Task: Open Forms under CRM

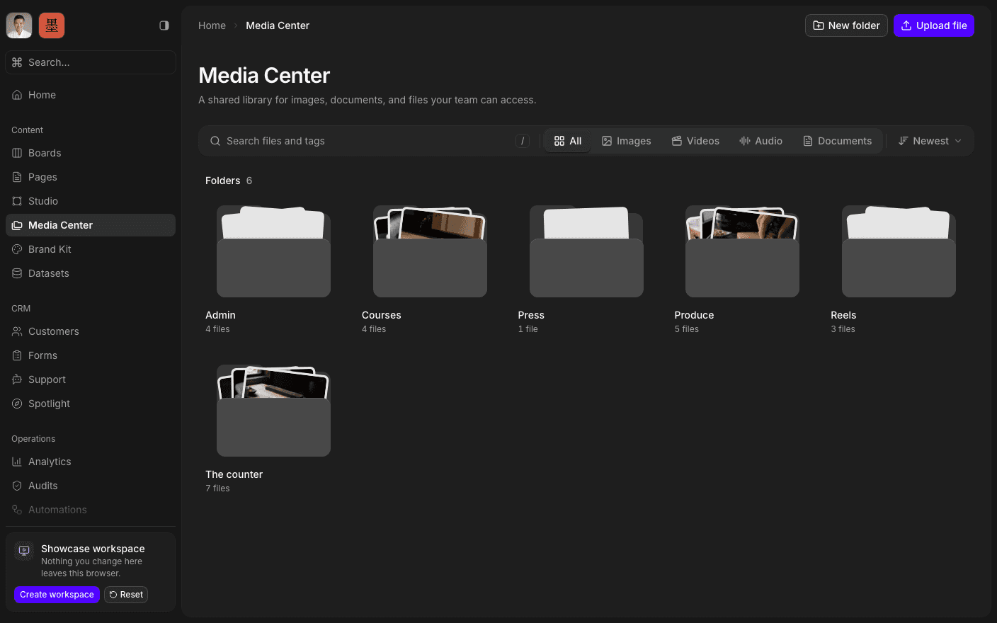Action: point(91,355)
